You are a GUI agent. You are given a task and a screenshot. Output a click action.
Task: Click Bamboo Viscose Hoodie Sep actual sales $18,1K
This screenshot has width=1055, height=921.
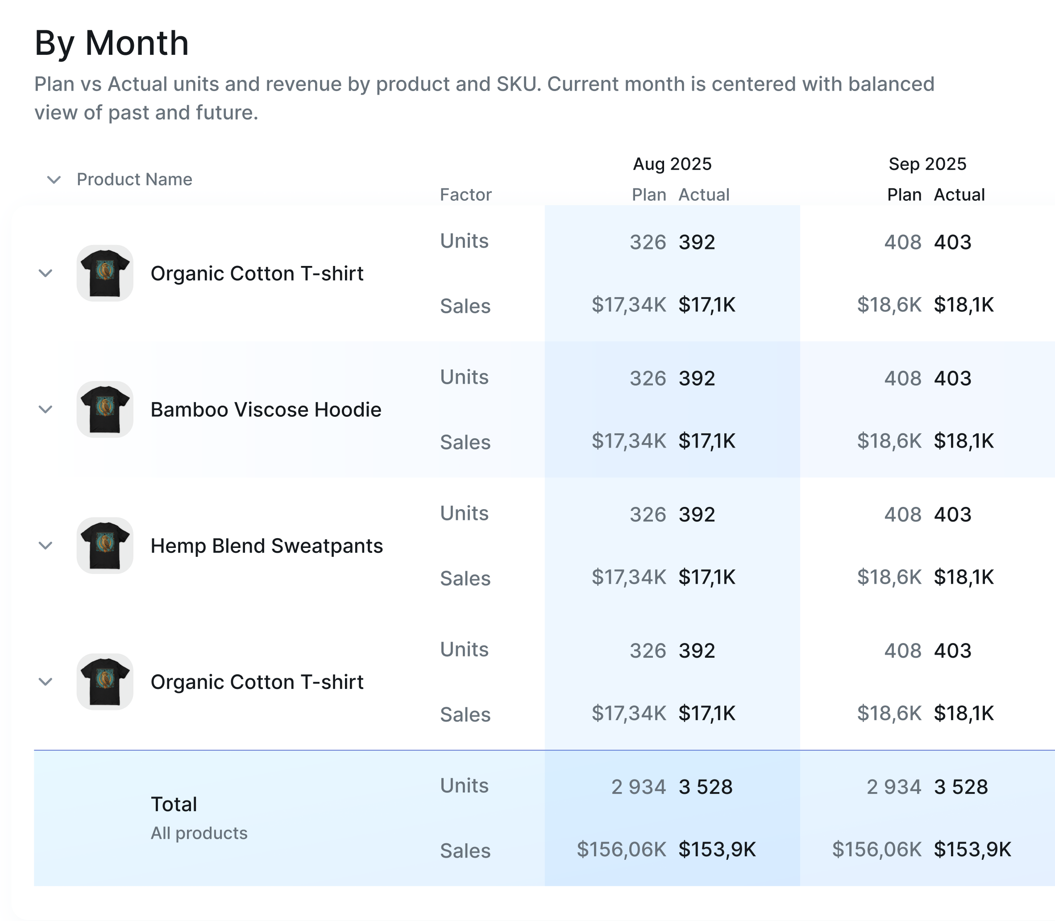[x=964, y=441]
